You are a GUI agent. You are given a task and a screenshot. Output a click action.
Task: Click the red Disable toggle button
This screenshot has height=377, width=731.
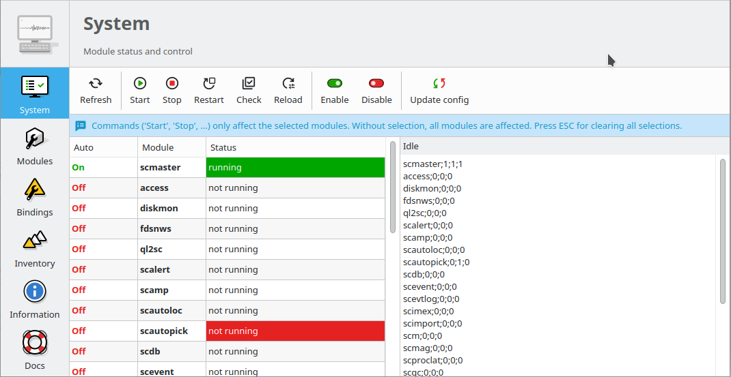click(376, 84)
